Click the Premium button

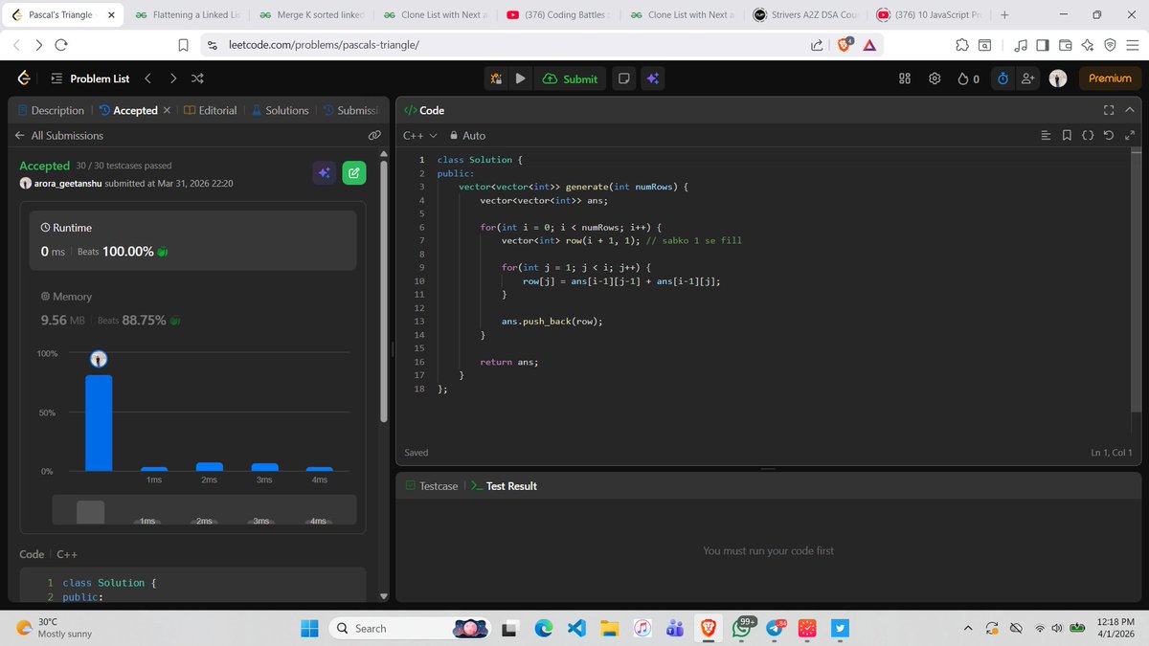(1110, 79)
